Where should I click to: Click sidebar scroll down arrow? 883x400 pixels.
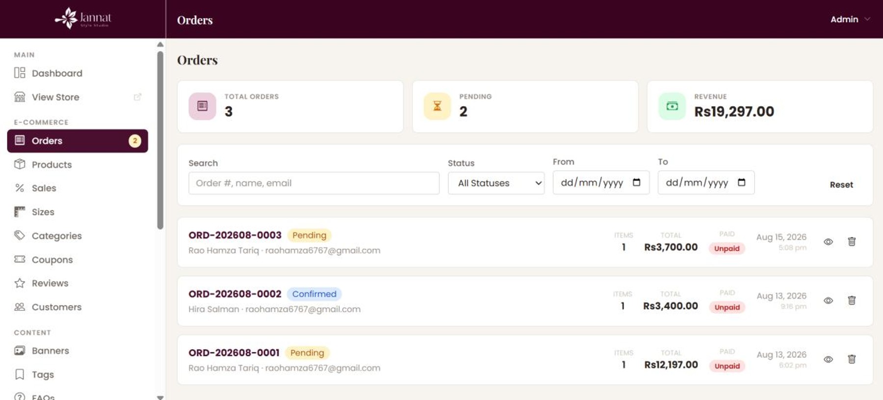coord(160,397)
